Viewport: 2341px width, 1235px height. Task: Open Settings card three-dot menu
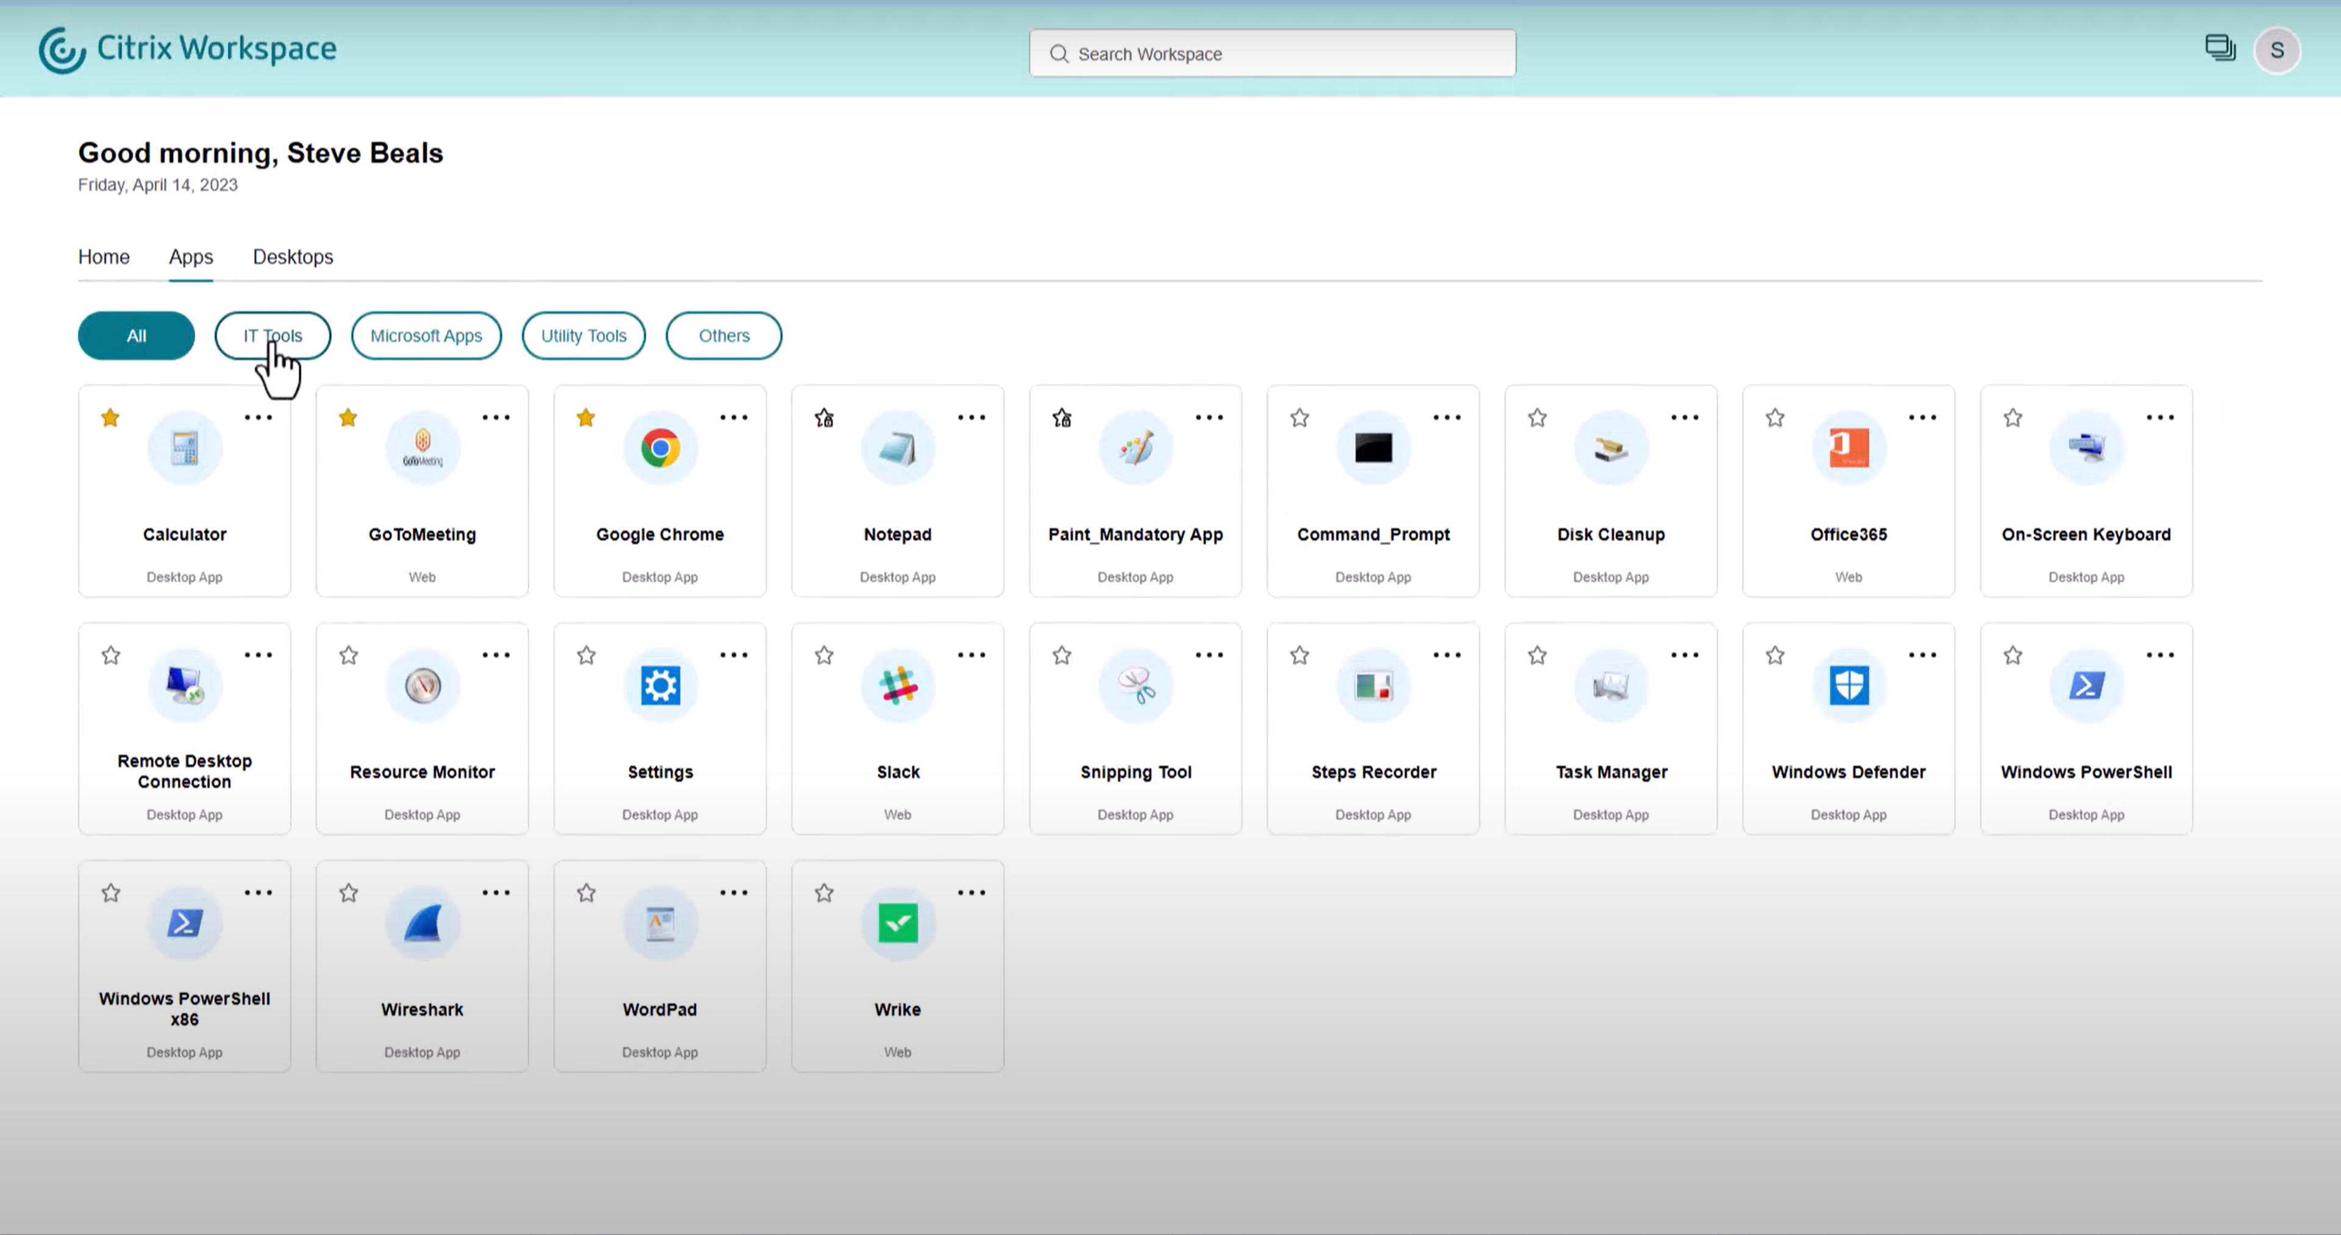click(733, 655)
